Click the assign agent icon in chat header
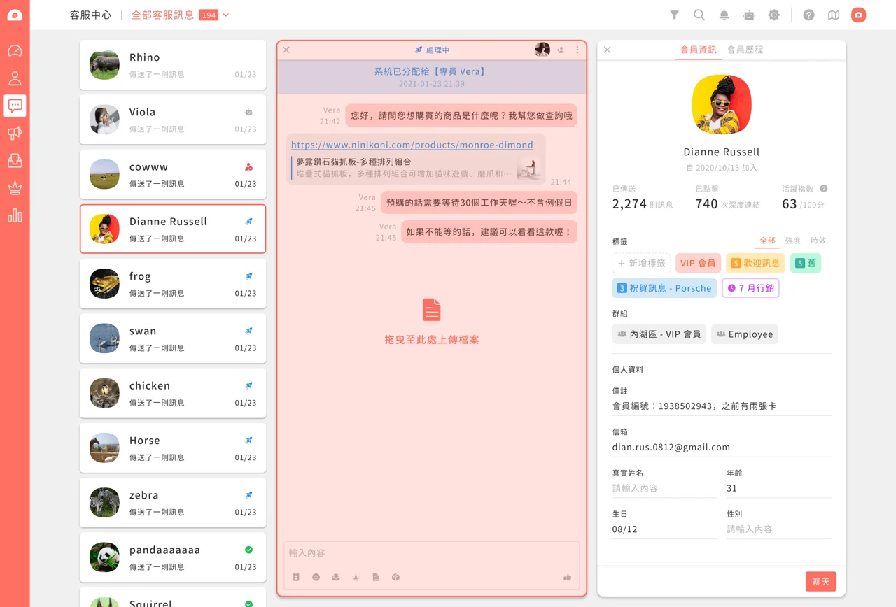 560,50
